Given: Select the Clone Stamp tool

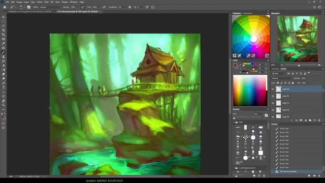Looking at the screenshot, I should (4, 56).
